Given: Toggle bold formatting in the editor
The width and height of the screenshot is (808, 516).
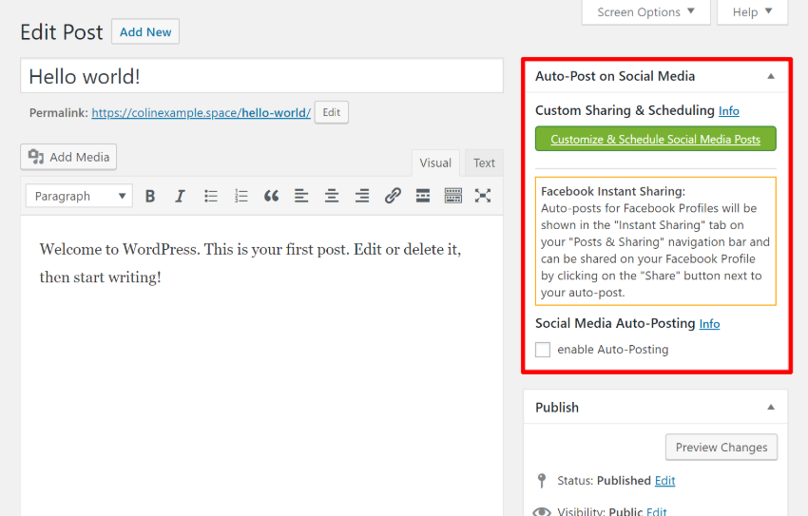Looking at the screenshot, I should coord(150,196).
